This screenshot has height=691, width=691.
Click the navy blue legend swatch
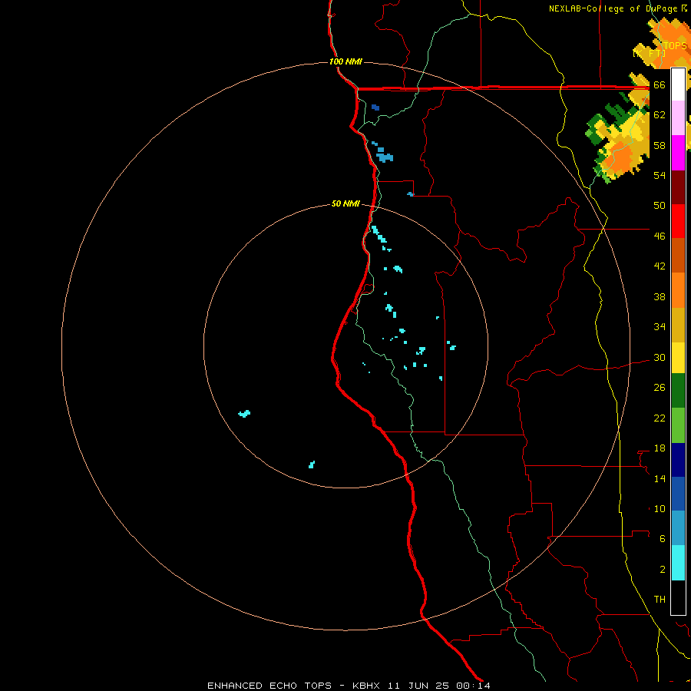click(x=678, y=460)
